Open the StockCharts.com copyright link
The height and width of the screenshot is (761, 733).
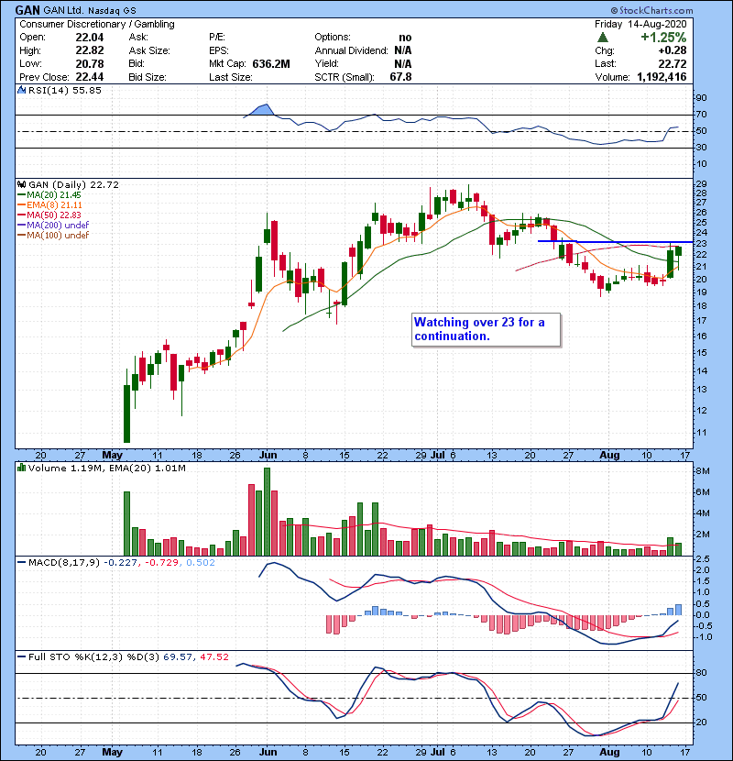tap(652, 10)
